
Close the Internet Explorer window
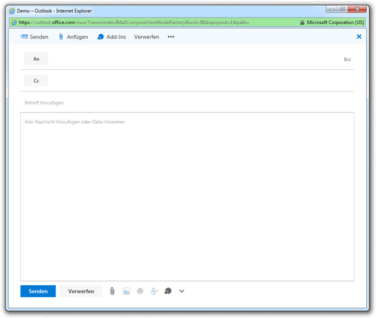click(x=357, y=9)
